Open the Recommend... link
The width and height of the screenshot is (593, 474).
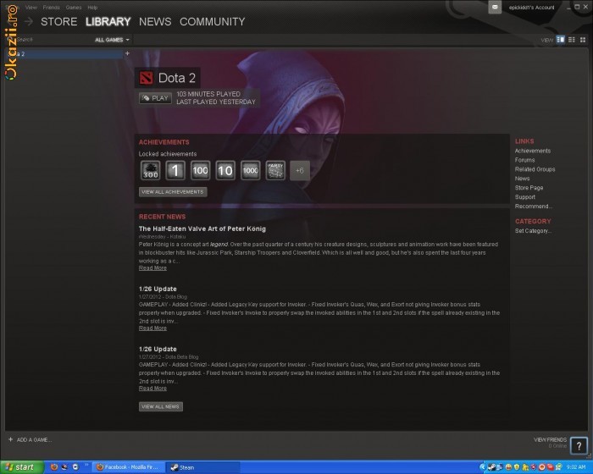(x=533, y=207)
